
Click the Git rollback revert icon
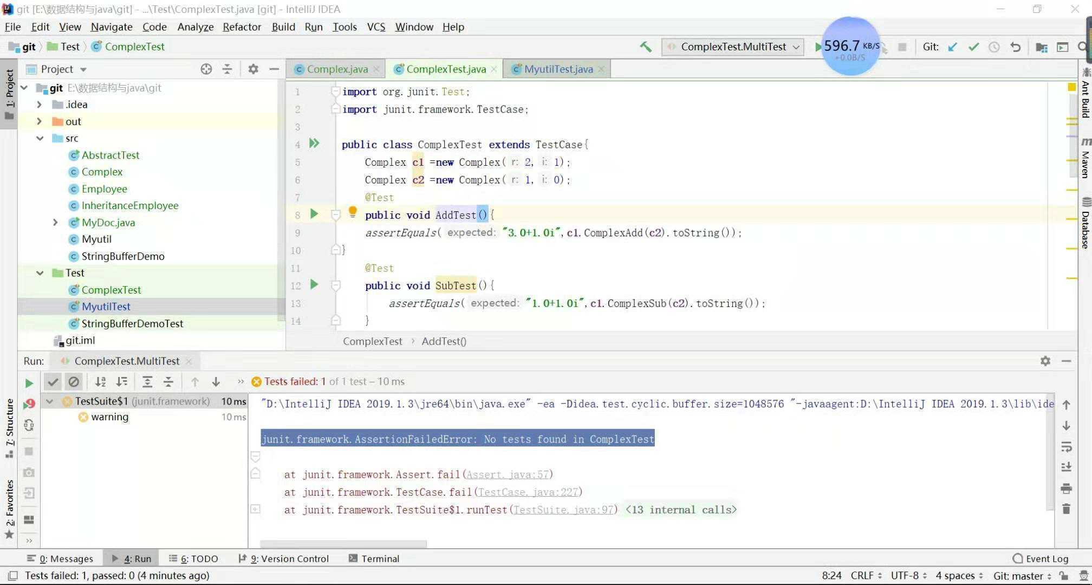tap(1015, 47)
